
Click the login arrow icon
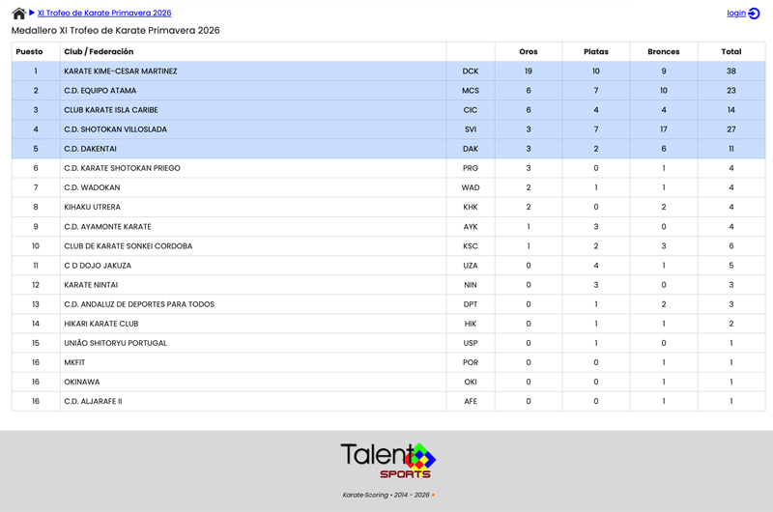pos(755,14)
